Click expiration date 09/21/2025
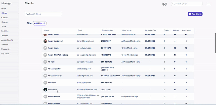This screenshot has height=105, width=216. tap(150, 55)
